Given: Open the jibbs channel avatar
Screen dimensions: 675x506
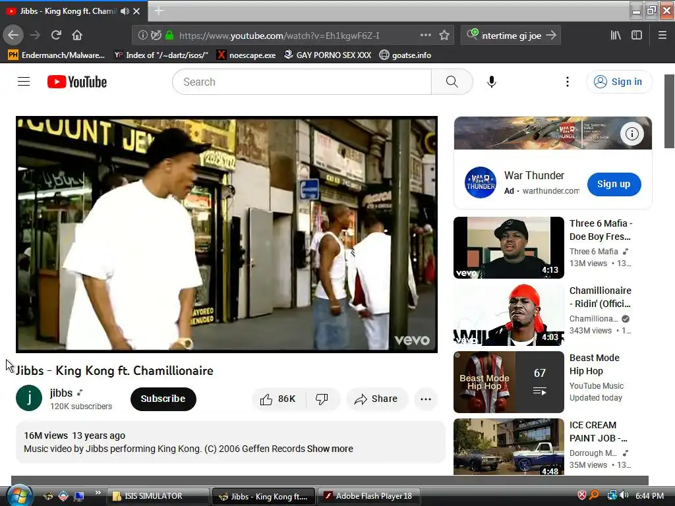Looking at the screenshot, I should pos(29,398).
